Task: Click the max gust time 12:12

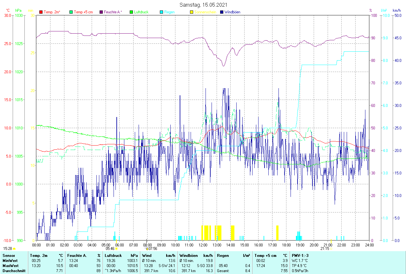Action: tap(186, 265)
